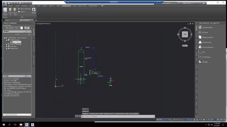Collapse the P&ID Drawings tree node
The image size is (227, 127).
point(7,40)
